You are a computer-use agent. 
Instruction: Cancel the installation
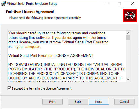(124, 102)
